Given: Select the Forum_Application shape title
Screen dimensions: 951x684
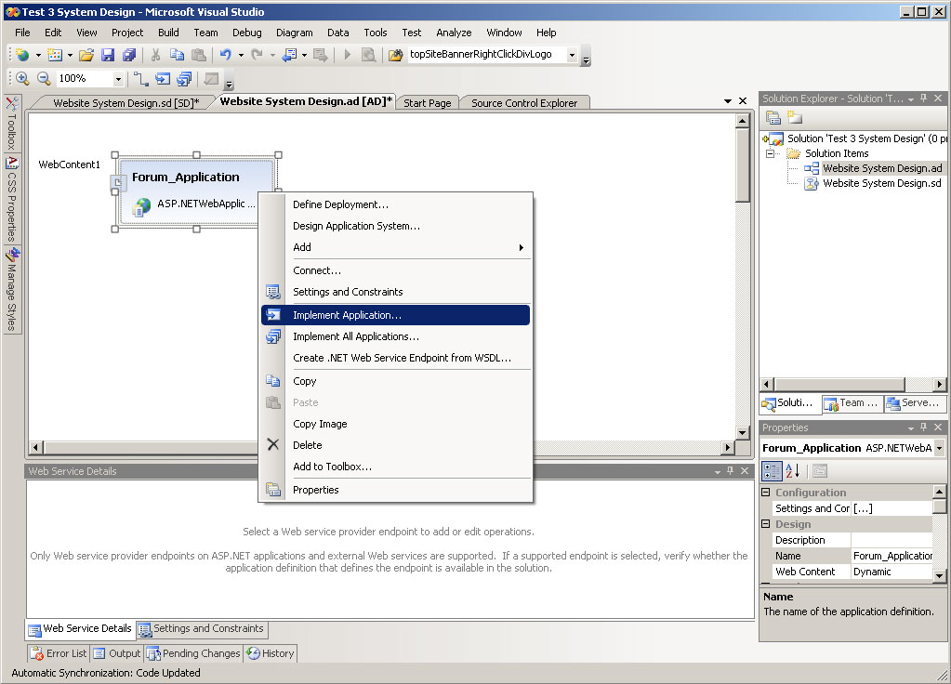Looking at the screenshot, I should (186, 178).
